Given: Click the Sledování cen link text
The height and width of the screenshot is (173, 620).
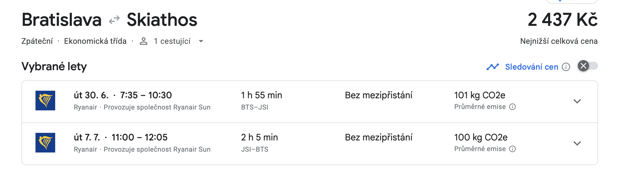Looking at the screenshot, I should tap(532, 67).
